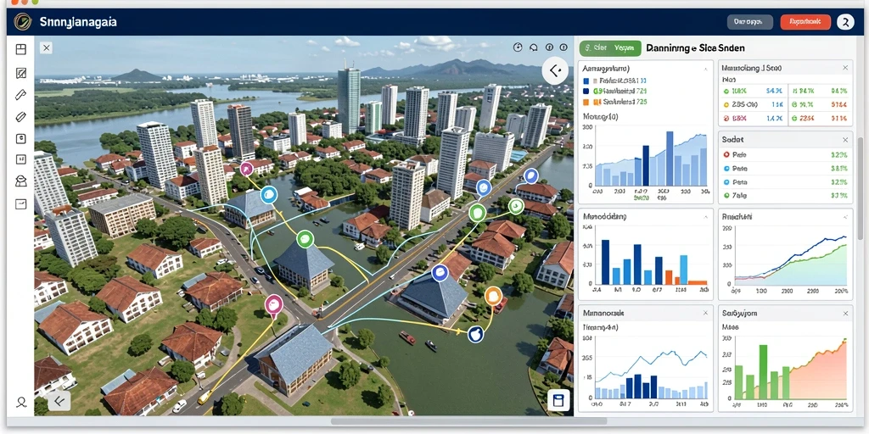The height and width of the screenshot is (434, 869).
Task: Select the magenta map pin near the road
Action: point(274,305)
